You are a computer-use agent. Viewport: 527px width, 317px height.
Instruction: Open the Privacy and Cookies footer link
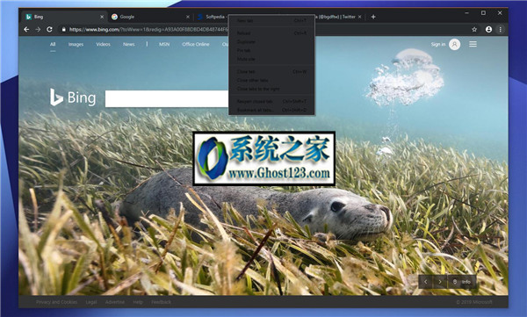[56, 302]
